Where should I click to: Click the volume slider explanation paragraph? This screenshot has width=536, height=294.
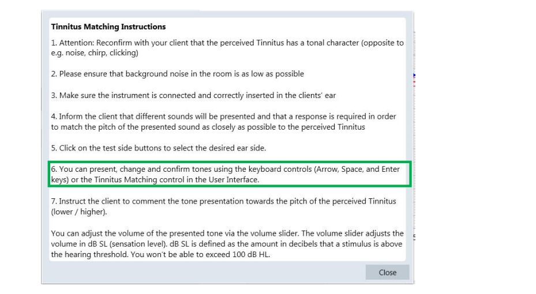pos(227,244)
